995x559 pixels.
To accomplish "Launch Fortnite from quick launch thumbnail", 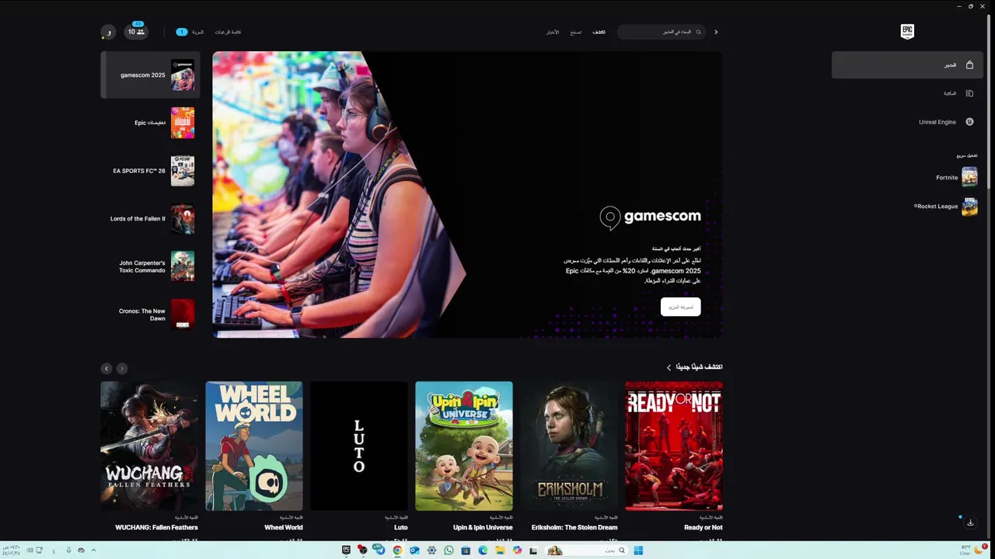I will click(x=969, y=177).
